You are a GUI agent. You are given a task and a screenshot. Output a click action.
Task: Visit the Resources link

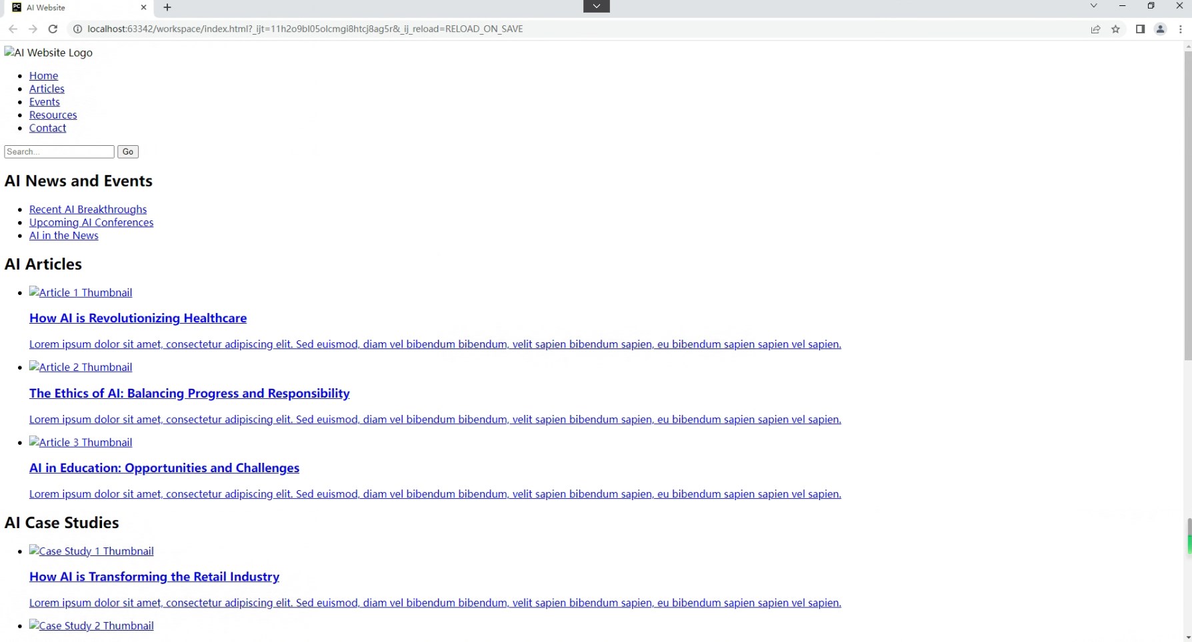(53, 115)
